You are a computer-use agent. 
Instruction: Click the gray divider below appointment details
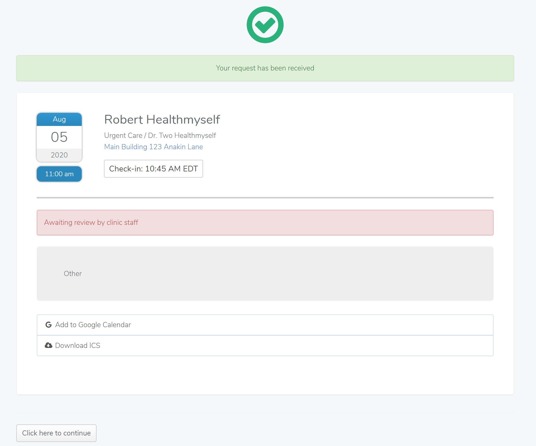click(x=265, y=198)
